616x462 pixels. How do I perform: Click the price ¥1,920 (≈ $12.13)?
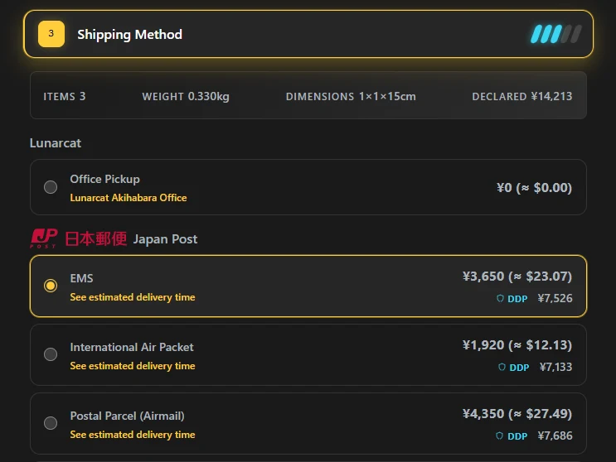coord(517,345)
